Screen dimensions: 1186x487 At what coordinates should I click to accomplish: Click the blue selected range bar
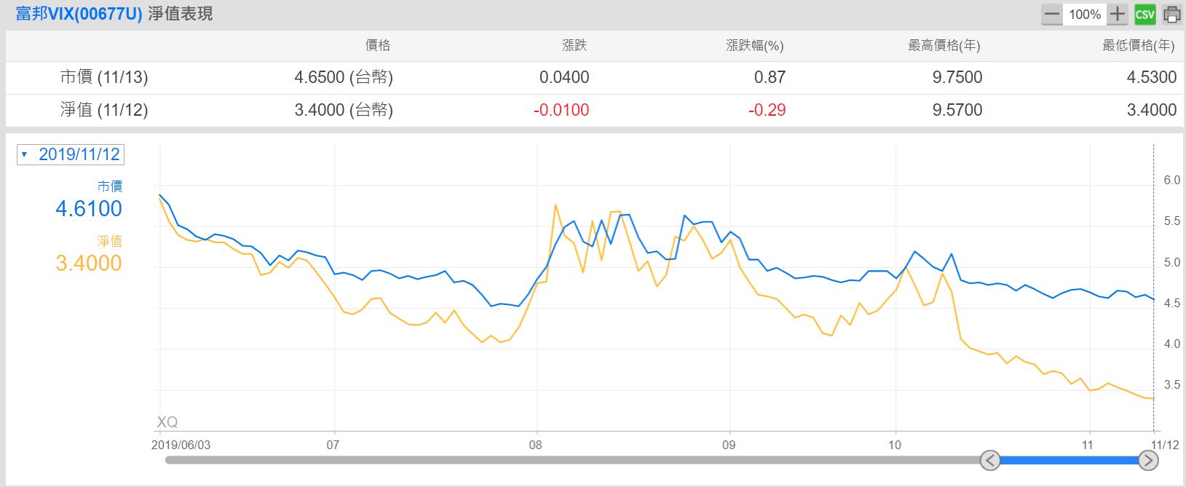[x=1069, y=460]
